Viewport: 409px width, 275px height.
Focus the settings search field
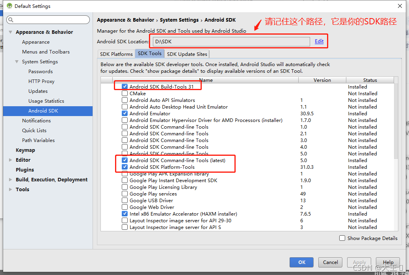(48, 20)
